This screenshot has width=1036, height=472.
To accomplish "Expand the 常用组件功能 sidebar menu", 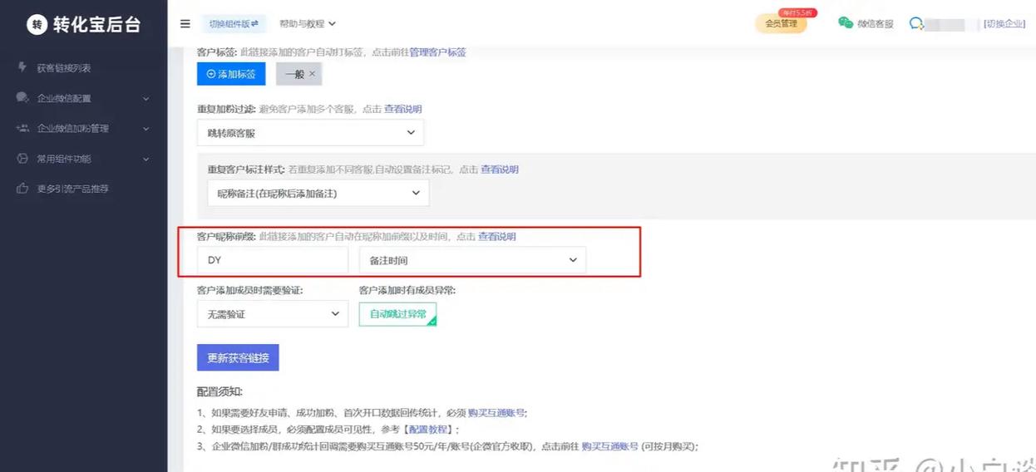I will [83, 159].
